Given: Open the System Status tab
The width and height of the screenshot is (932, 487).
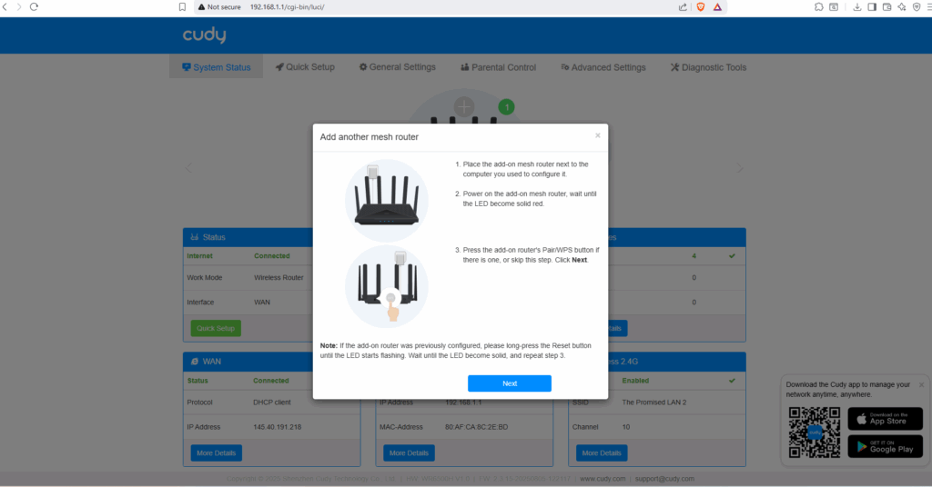Looking at the screenshot, I should click(217, 67).
